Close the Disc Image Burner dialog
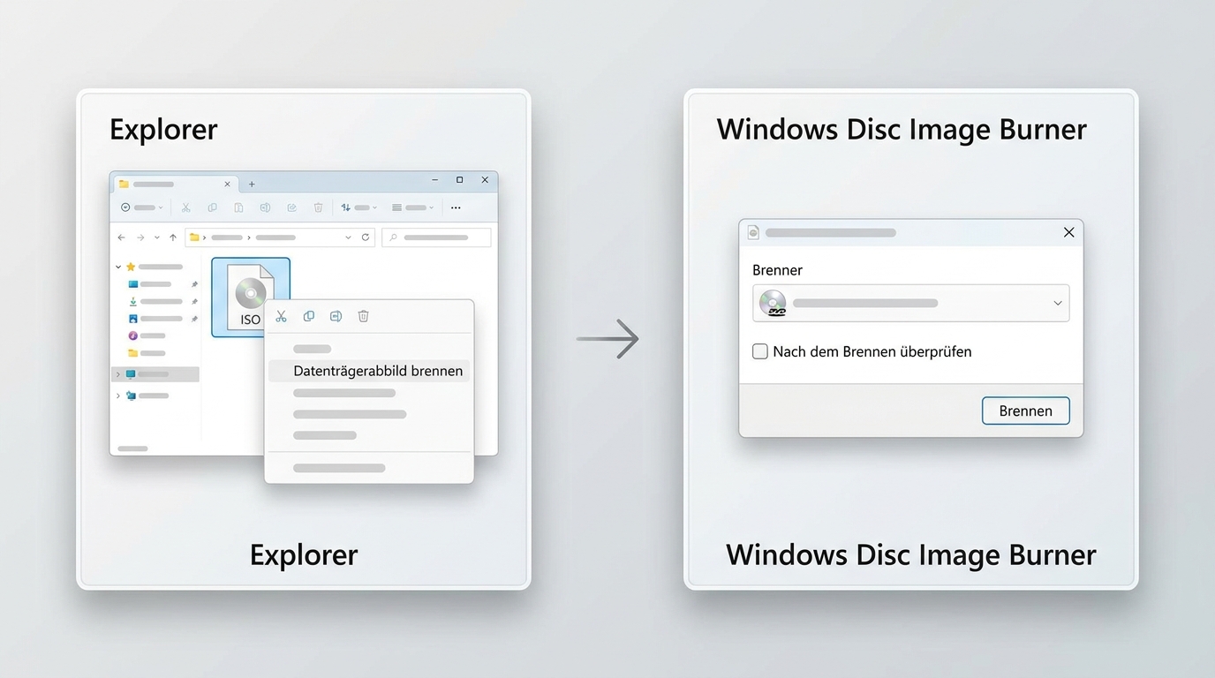1215x678 pixels. [1068, 232]
